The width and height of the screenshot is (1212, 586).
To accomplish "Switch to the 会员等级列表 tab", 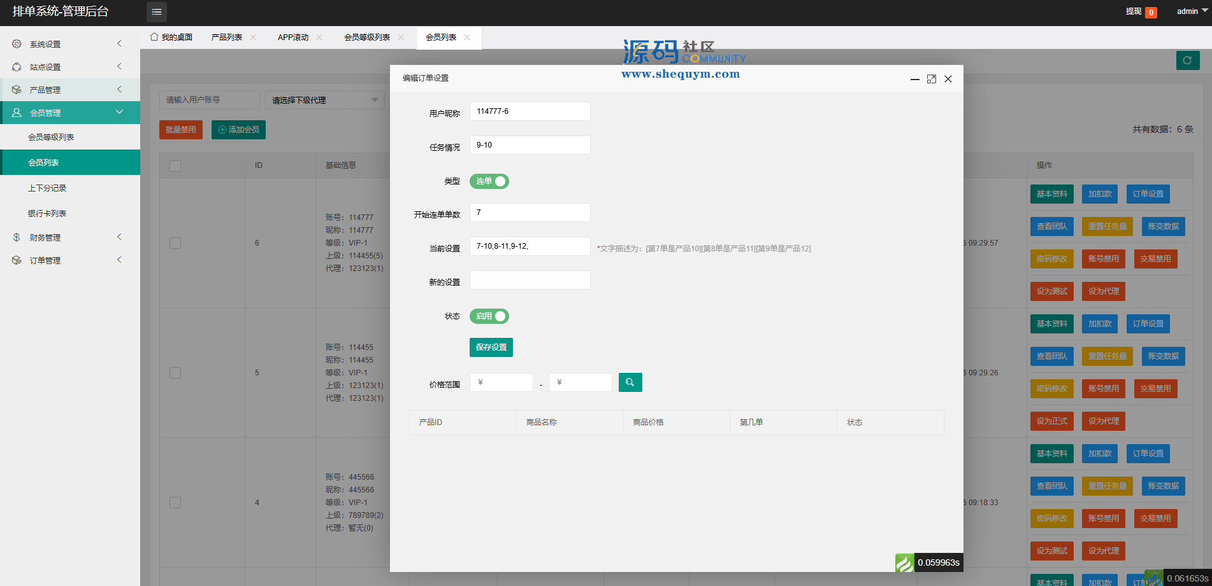I will (x=366, y=38).
